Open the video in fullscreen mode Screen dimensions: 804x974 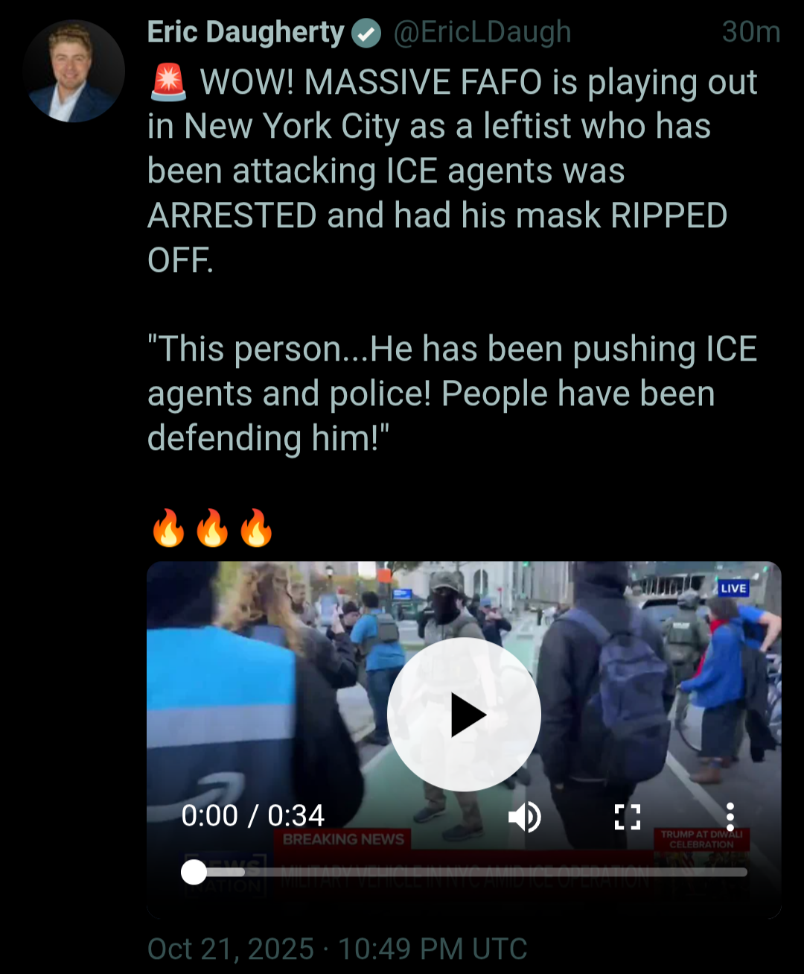(x=628, y=817)
